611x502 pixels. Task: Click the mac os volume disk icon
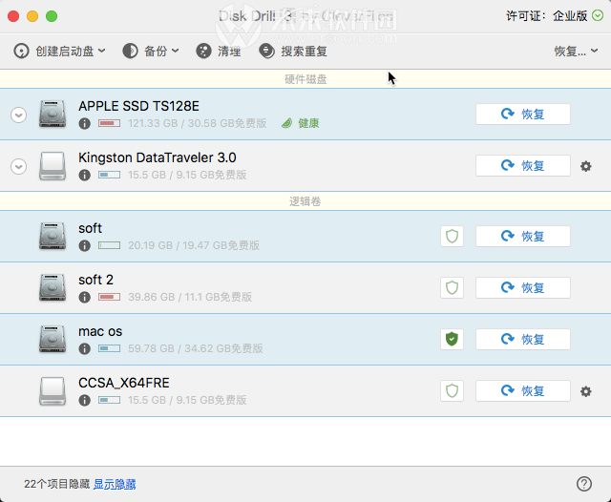(x=53, y=339)
